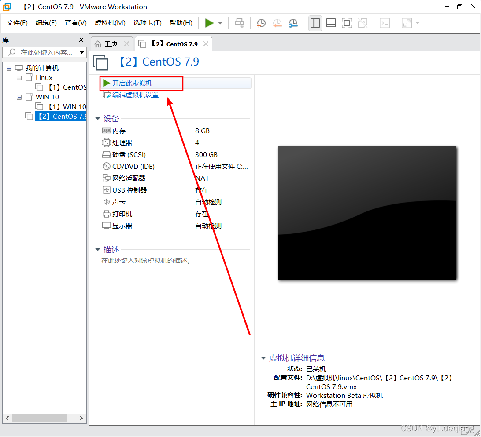Image resolution: width=481 pixels, height=437 pixels.
Task: Open the 帮助(H) menu
Action: (x=181, y=23)
